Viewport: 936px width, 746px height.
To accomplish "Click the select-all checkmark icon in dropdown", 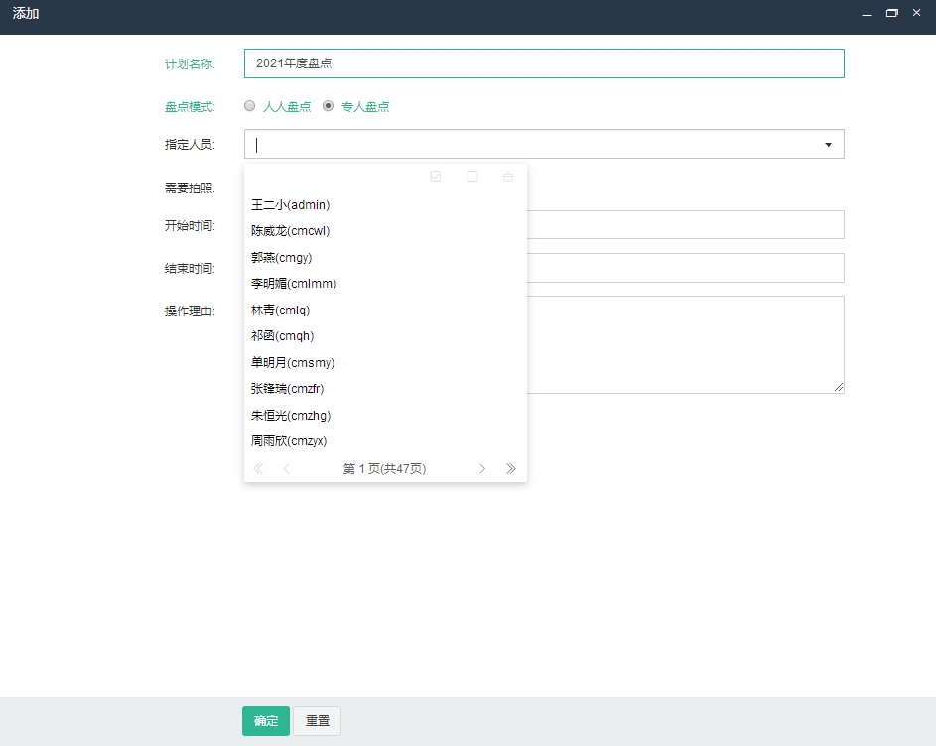I will tap(436, 177).
